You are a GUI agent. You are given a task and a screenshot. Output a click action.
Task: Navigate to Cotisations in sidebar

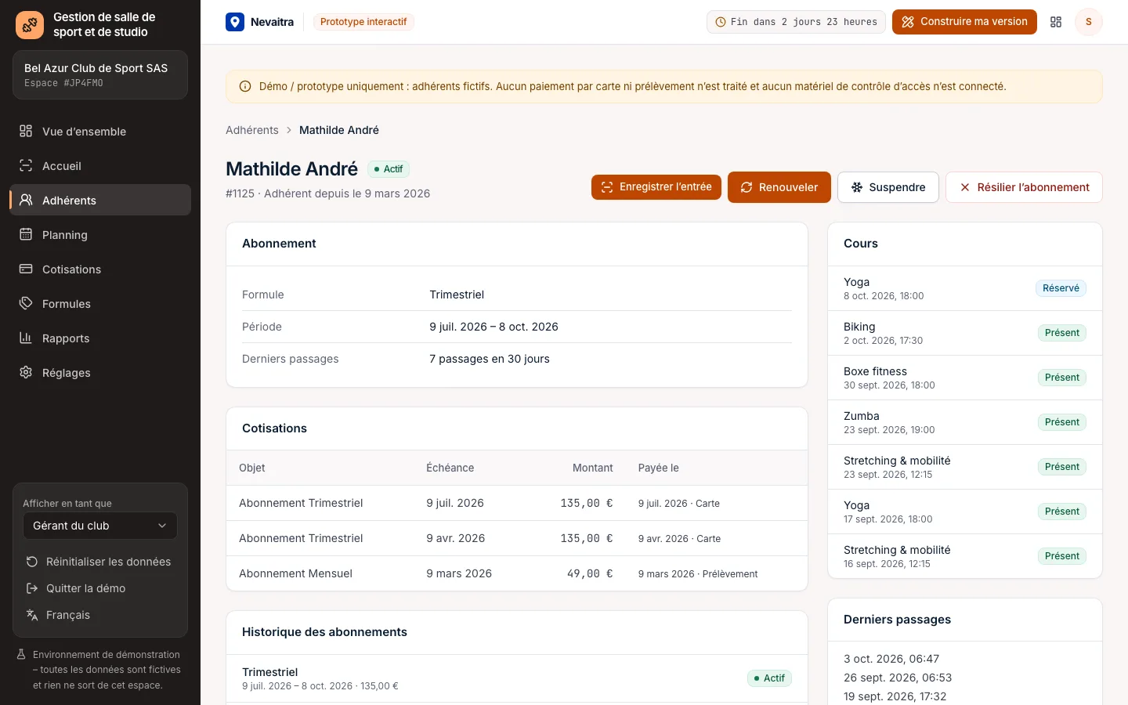pos(100,269)
